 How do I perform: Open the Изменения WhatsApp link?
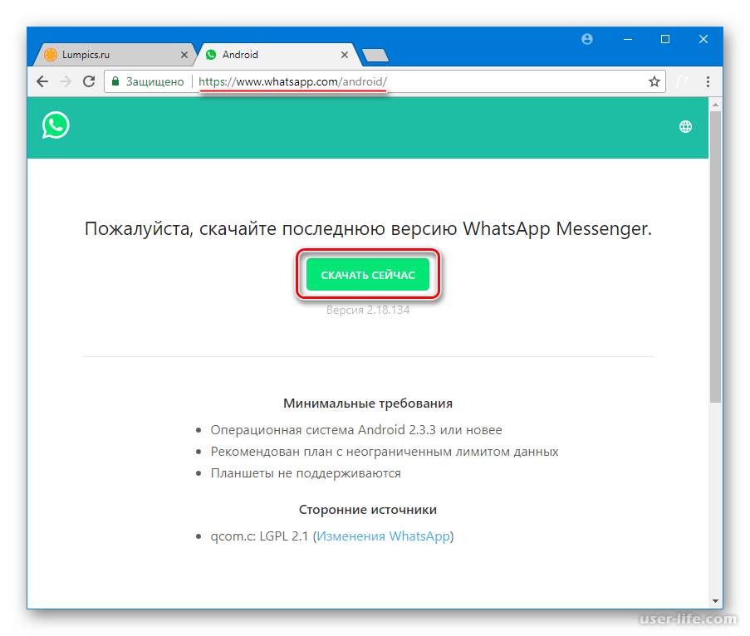tap(384, 536)
